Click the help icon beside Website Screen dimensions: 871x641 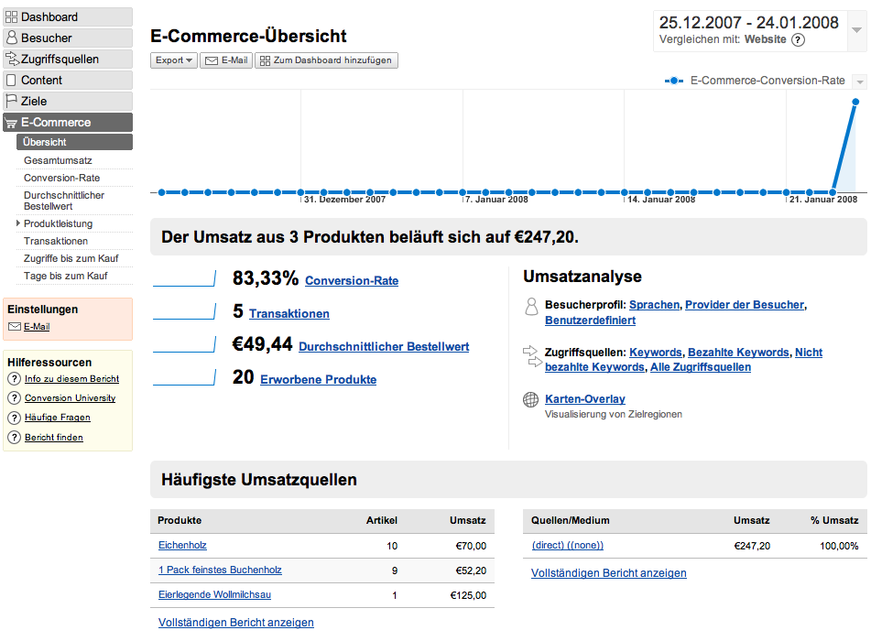click(x=798, y=40)
